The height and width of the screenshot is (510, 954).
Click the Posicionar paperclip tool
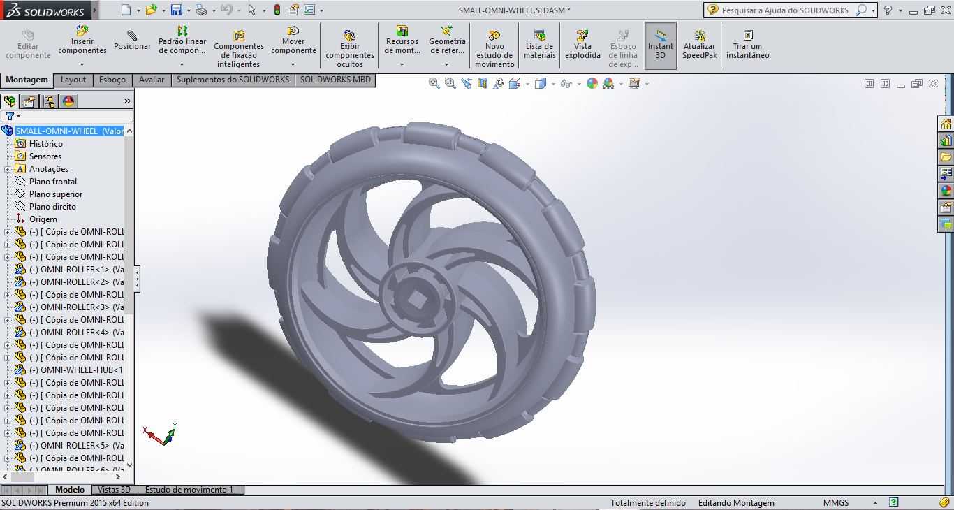click(132, 41)
